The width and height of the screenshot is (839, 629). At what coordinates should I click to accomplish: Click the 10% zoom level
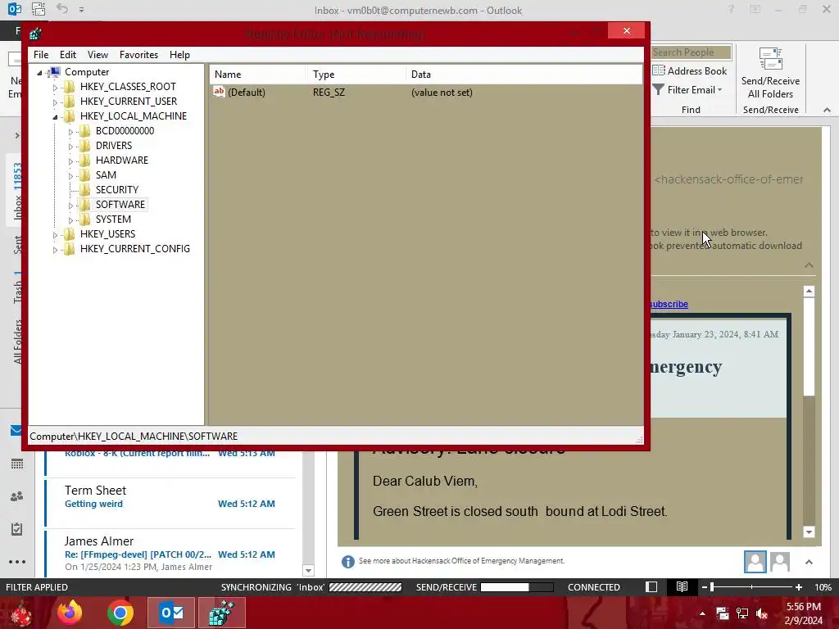[823, 587]
